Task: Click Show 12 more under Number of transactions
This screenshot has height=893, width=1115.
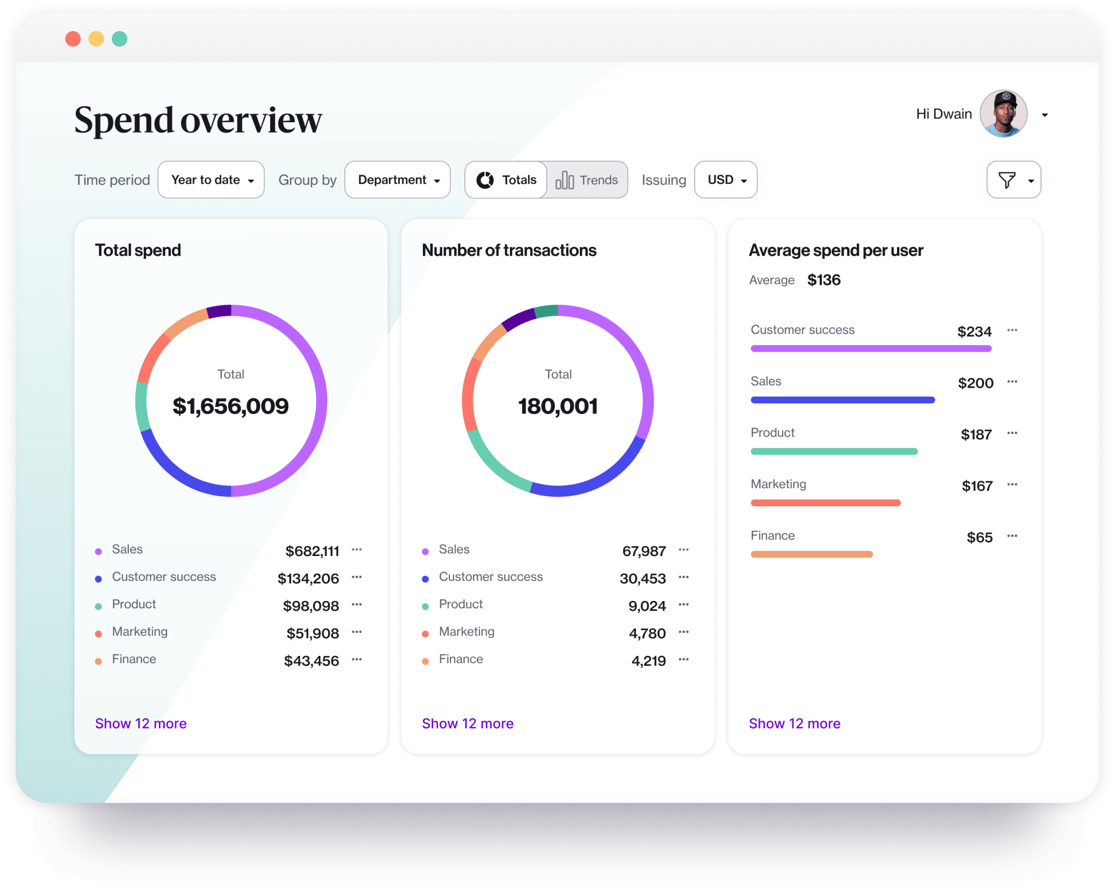Action: pyautogui.click(x=467, y=723)
